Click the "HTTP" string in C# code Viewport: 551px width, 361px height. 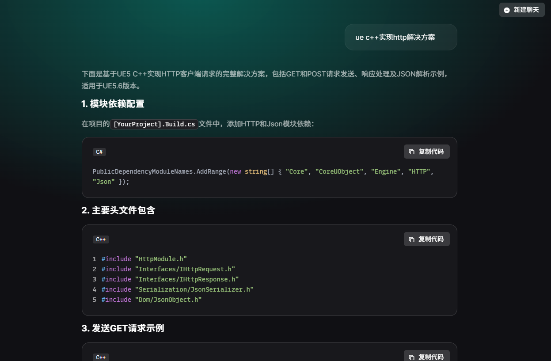[x=419, y=171]
